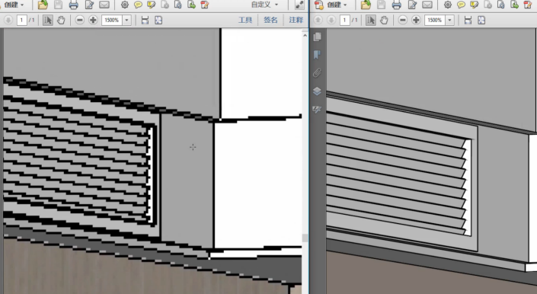The height and width of the screenshot is (294, 537).
Task: Toggle the Select tool in left window
Action: coord(47,21)
